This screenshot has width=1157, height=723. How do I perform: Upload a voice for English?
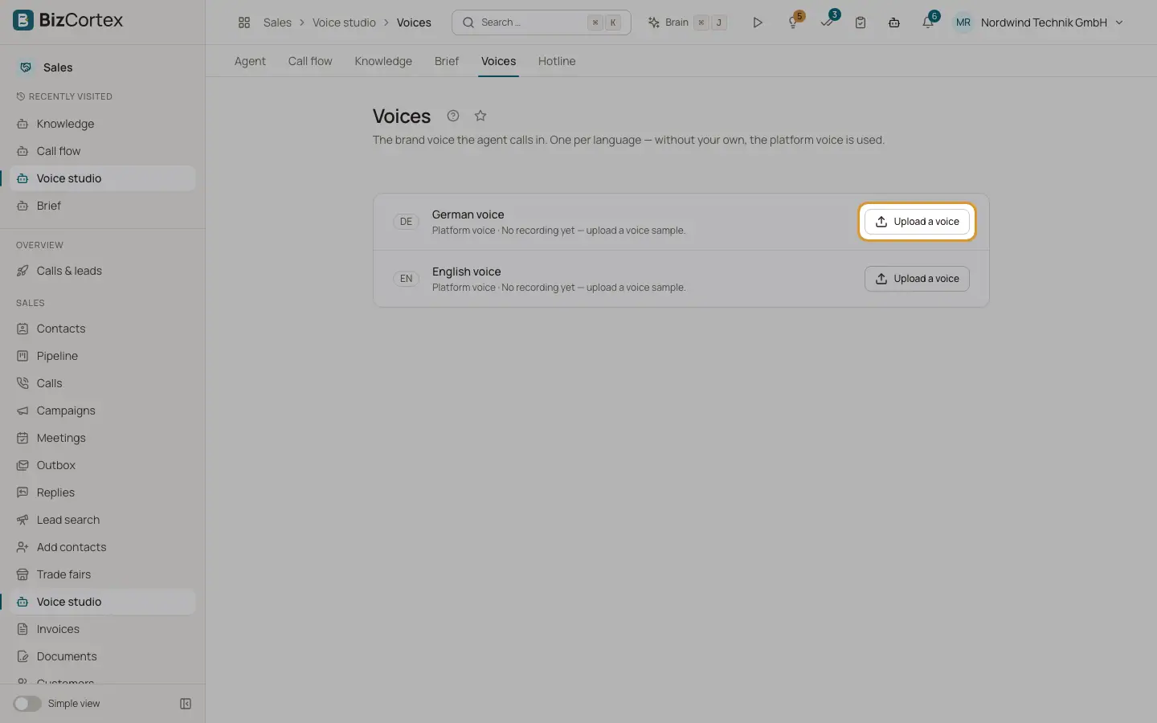tap(917, 279)
